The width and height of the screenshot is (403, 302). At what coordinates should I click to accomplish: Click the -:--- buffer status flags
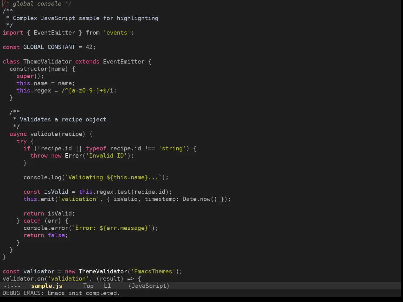(12, 286)
